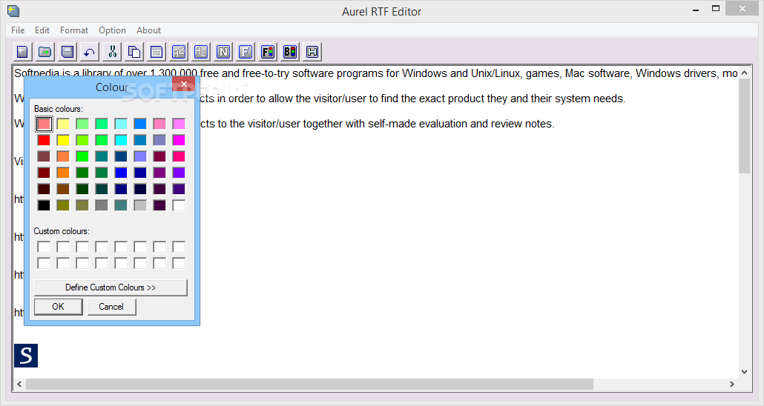Click the Copy icon in toolbar
The image size is (764, 406).
pyautogui.click(x=134, y=52)
